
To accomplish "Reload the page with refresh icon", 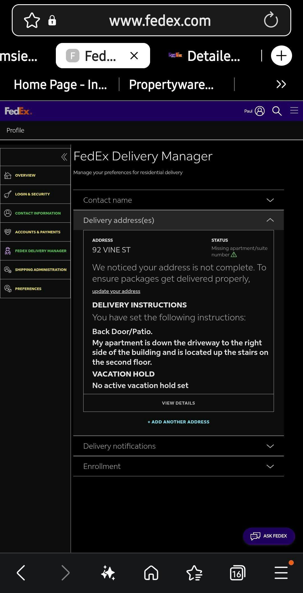I will point(271,20).
